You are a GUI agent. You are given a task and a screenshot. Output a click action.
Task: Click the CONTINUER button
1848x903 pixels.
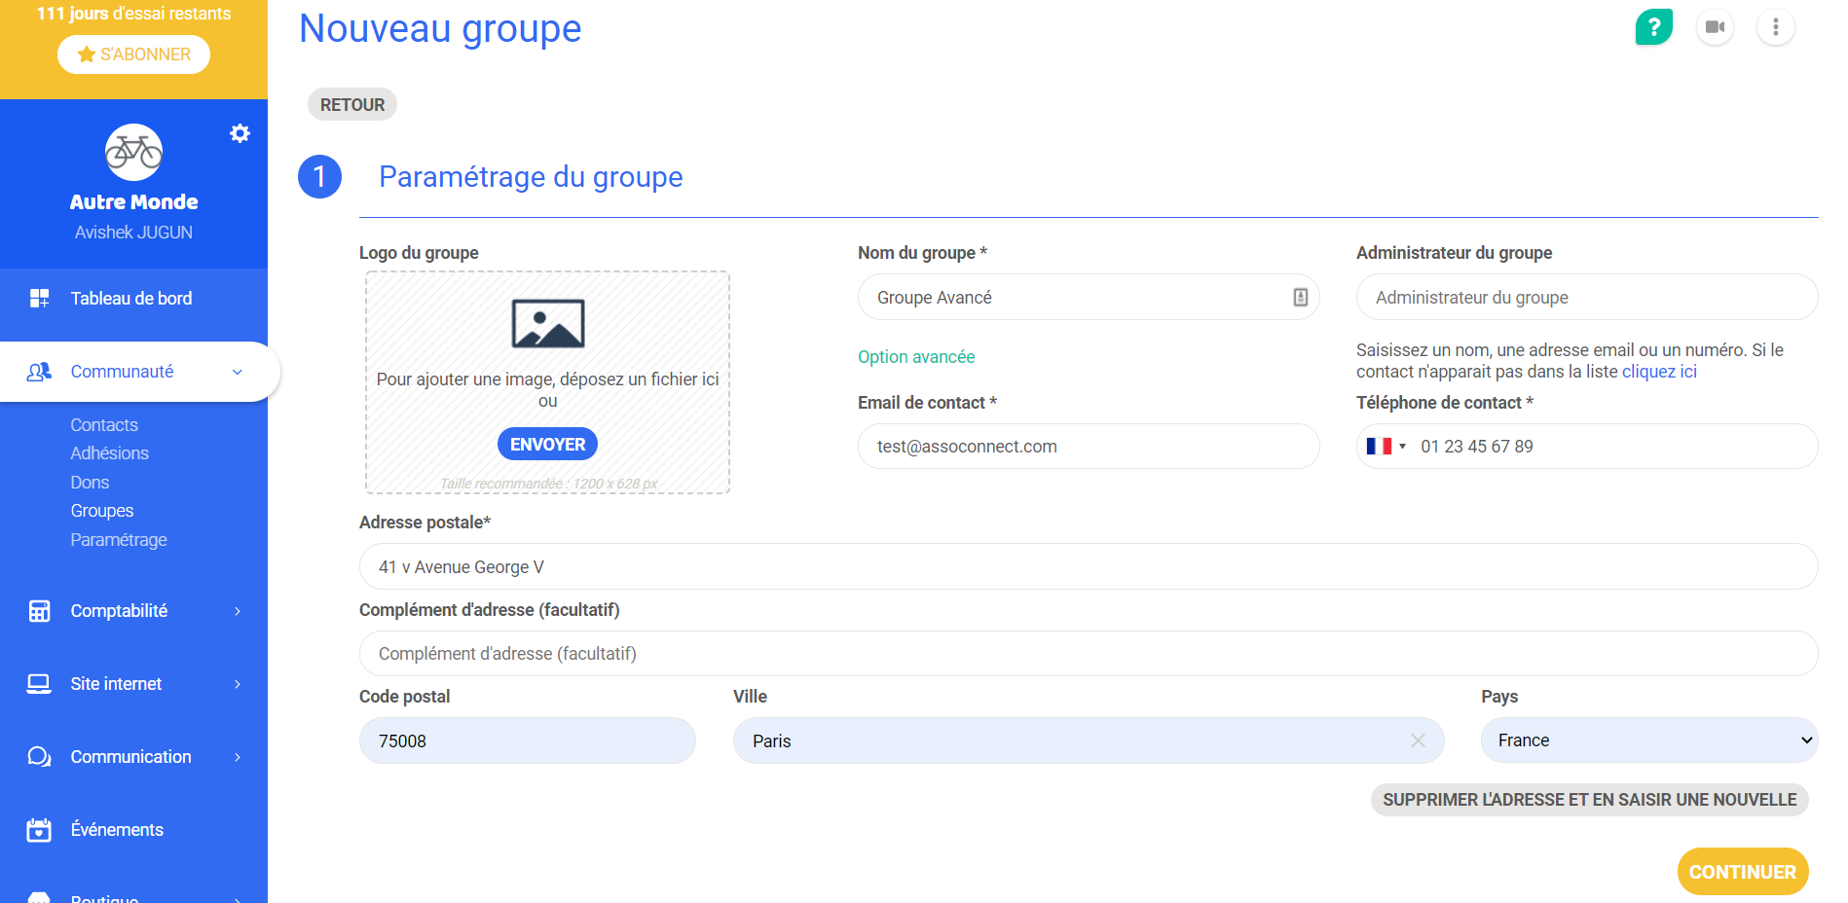pyautogui.click(x=1743, y=872)
